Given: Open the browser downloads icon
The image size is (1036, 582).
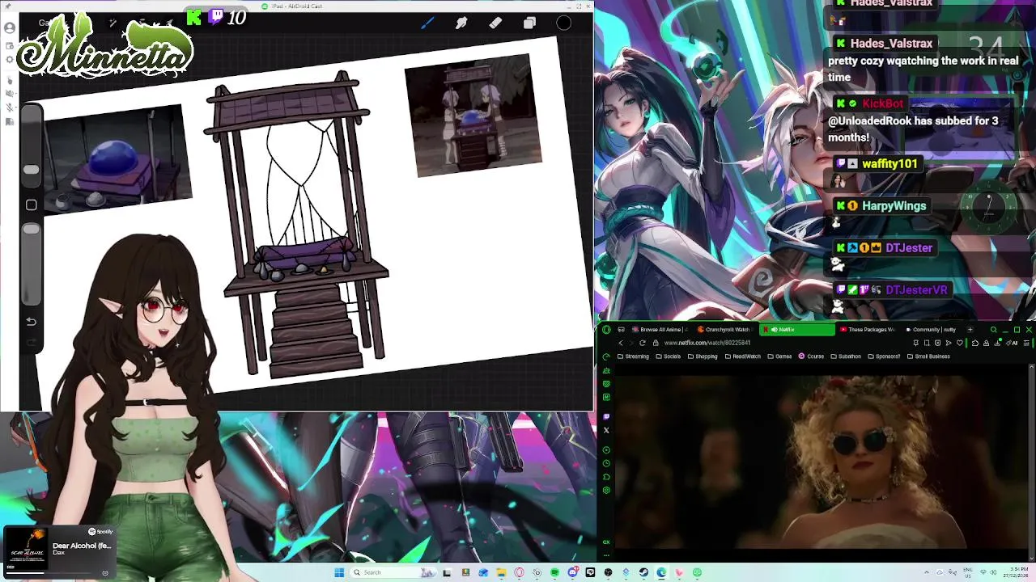Looking at the screenshot, I should [997, 343].
